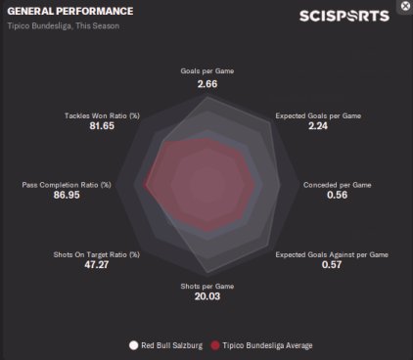Select the Expected Goals Against per Game label
The width and height of the screenshot is (413, 360).
click(332, 255)
